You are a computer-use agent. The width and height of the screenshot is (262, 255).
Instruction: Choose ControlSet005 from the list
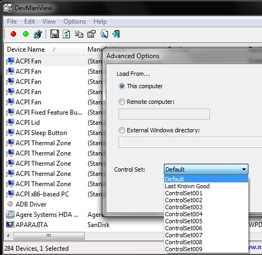tap(206, 221)
